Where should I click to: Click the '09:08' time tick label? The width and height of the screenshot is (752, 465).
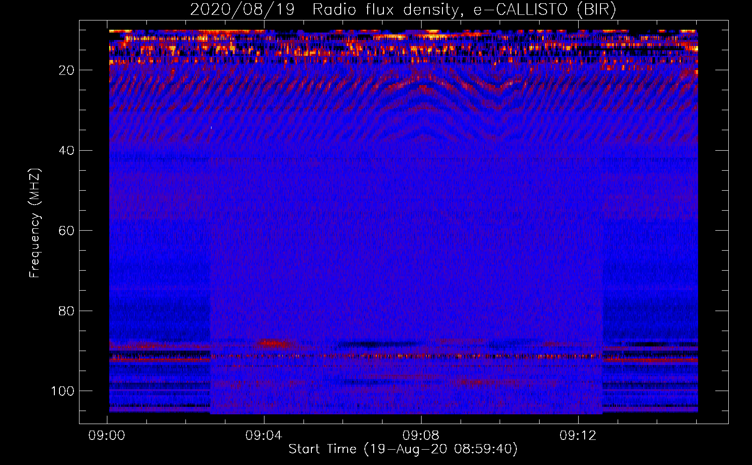click(x=421, y=436)
